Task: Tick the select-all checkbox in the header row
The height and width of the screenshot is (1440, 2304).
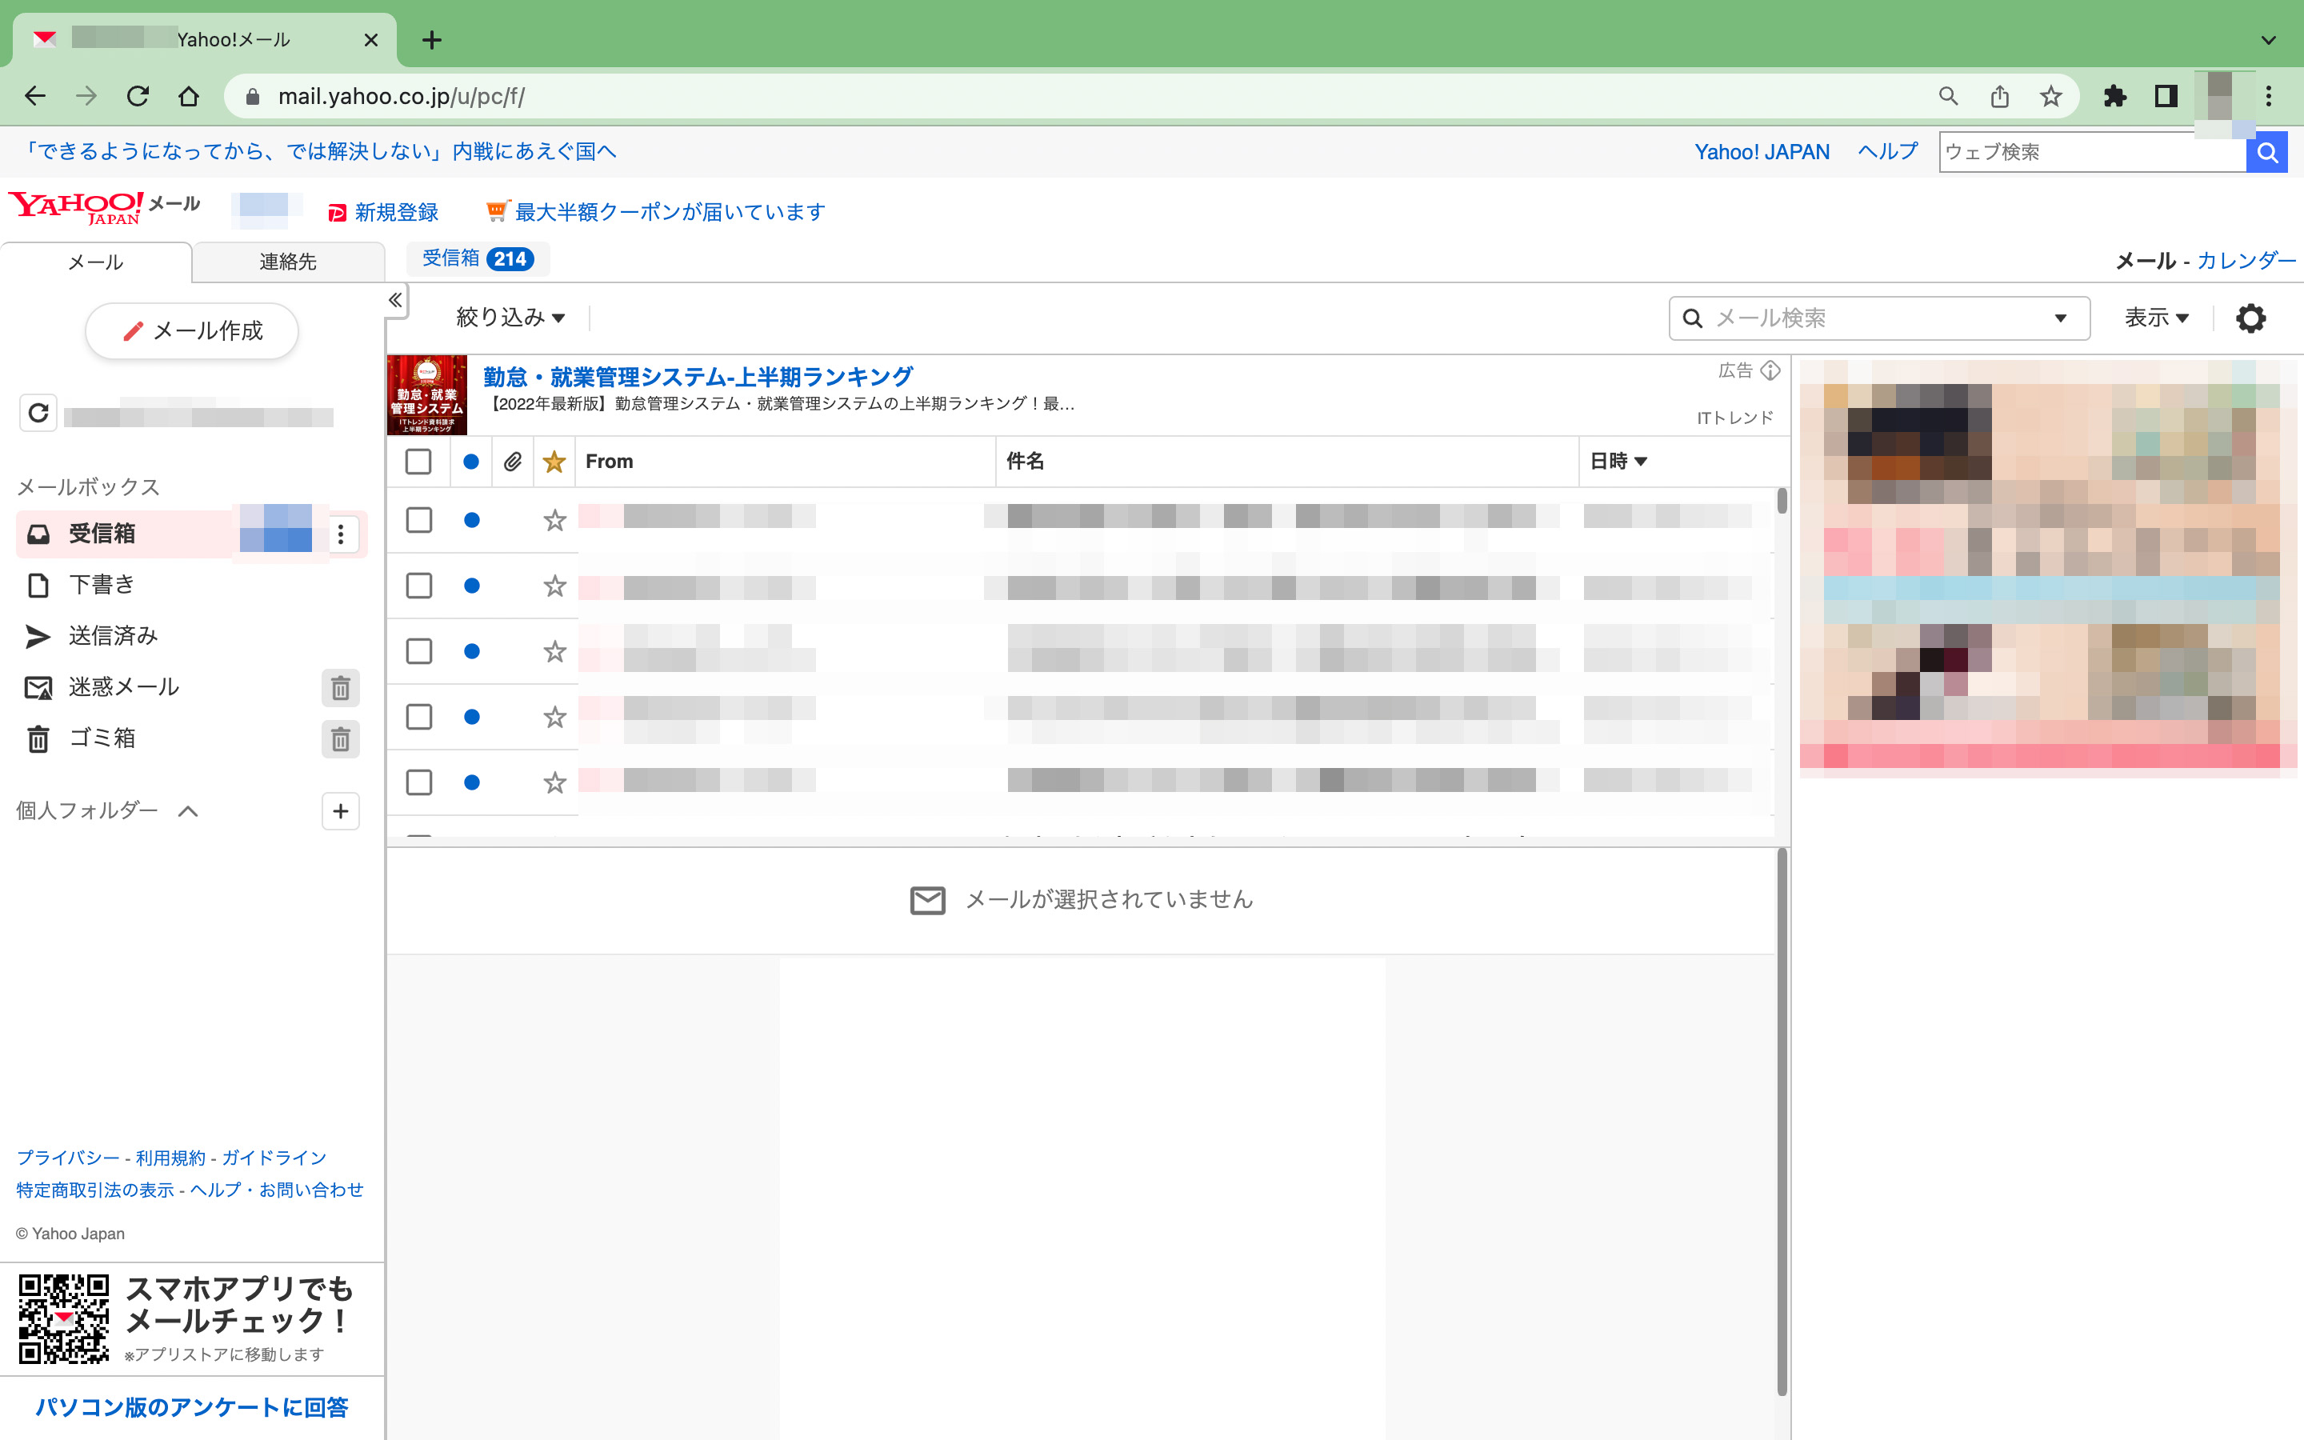Action: click(418, 462)
